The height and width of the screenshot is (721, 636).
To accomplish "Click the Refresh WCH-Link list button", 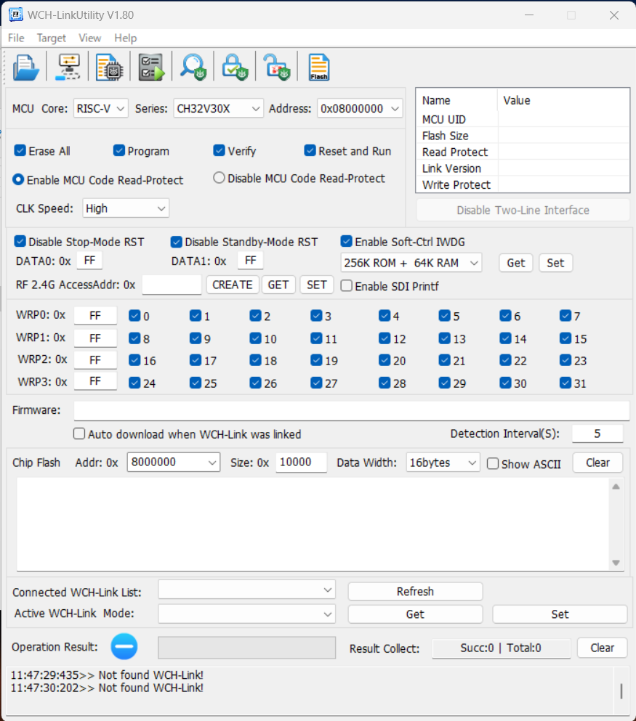I will pyautogui.click(x=415, y=591).
